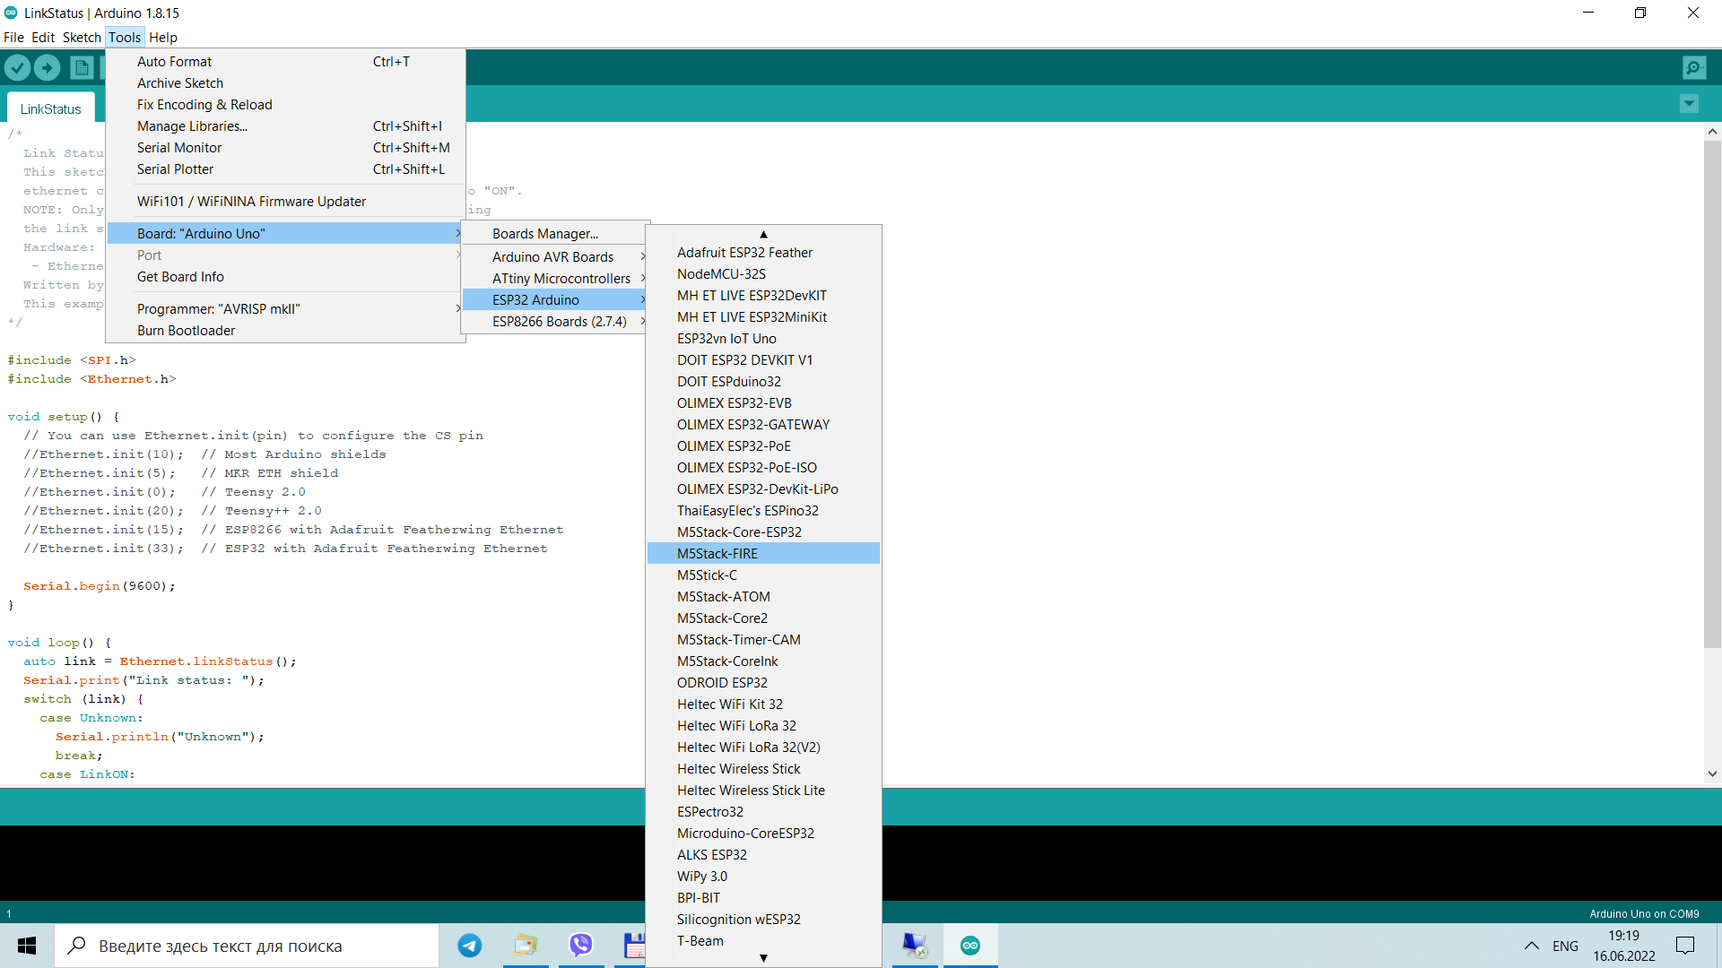The height and width of the screenshot is (968, 1722).
Task: Click the Upload arrow toolbar icon
Action: 48,67
